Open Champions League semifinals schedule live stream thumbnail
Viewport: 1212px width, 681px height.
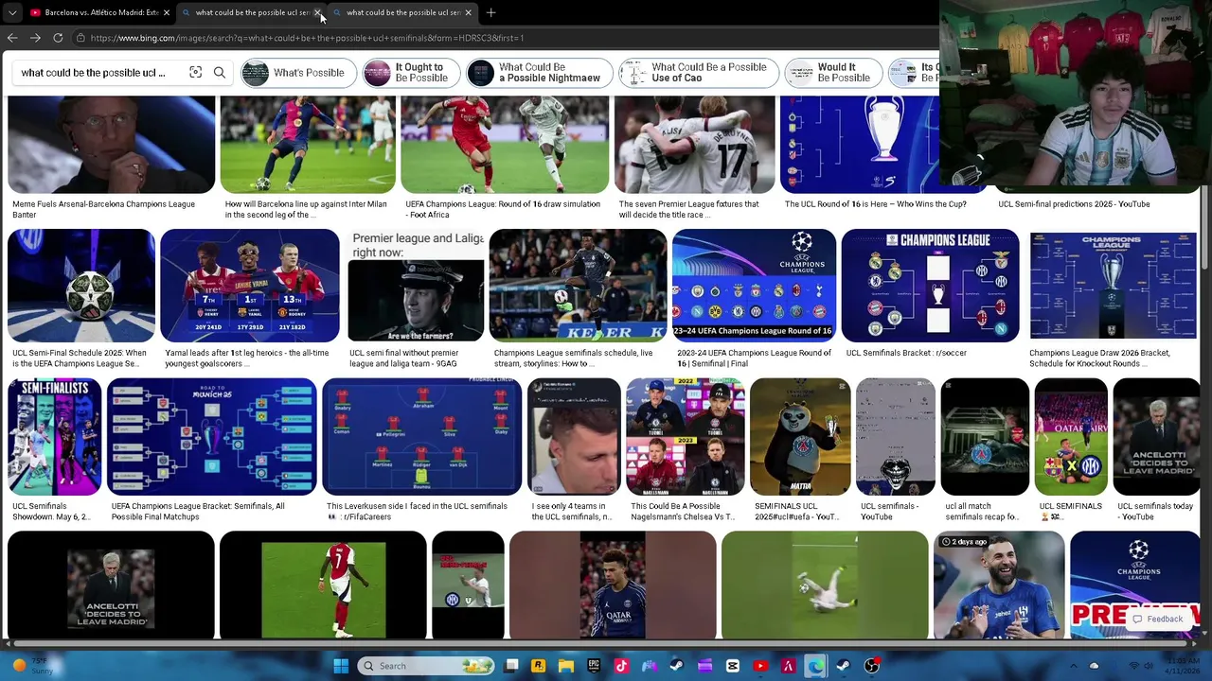click(x=578, y=286)
